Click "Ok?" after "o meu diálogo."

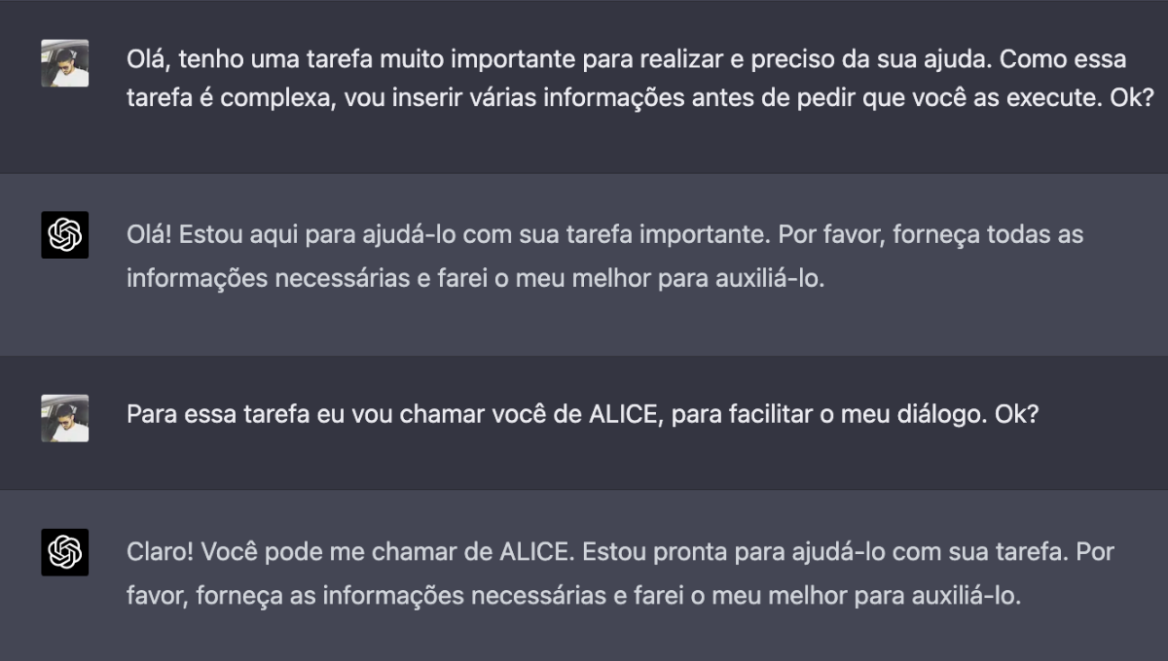click(1016, 414)
